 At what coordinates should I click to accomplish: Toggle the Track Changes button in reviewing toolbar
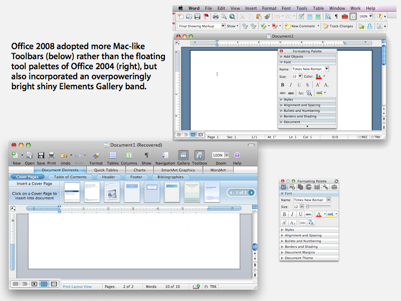338,26
